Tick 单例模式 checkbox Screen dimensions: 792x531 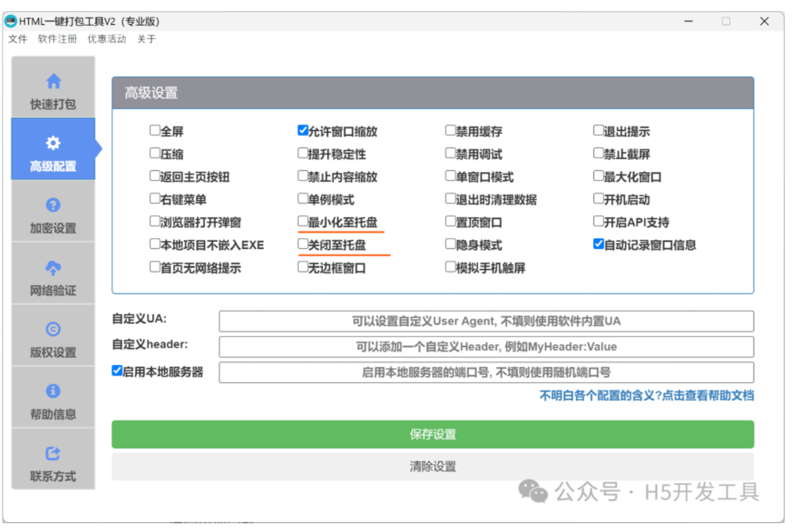point(303,199)
